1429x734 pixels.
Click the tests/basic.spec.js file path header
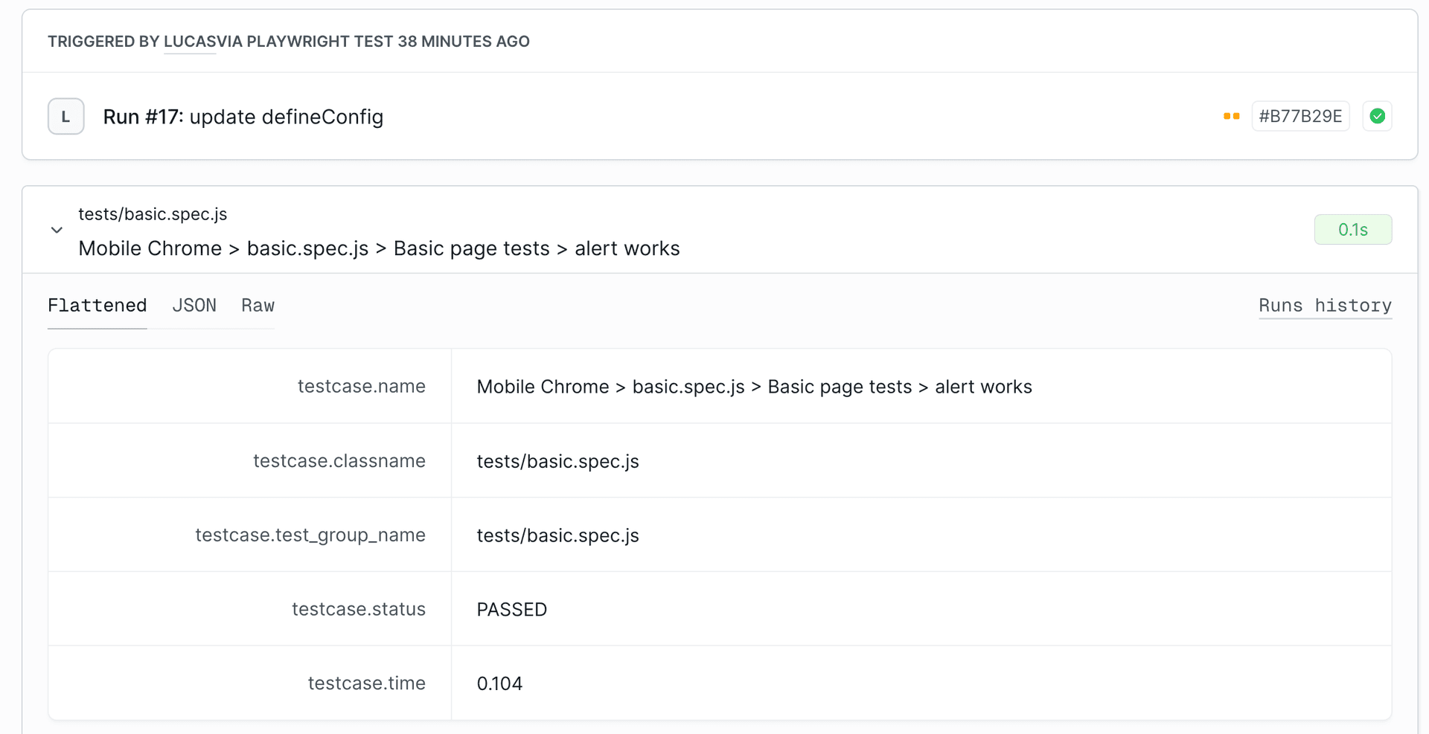pos(153,214)
